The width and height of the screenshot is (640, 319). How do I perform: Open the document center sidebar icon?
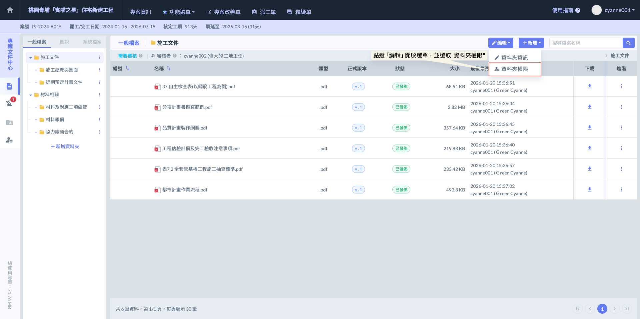[x=9, y=86]
